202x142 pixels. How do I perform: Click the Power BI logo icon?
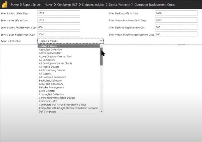point(4,4)
